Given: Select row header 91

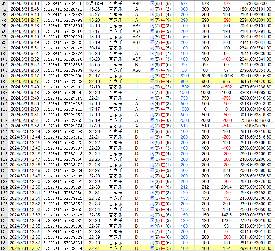Looking at the screenshot, I should pyautogui.click(x=4, y=4).
